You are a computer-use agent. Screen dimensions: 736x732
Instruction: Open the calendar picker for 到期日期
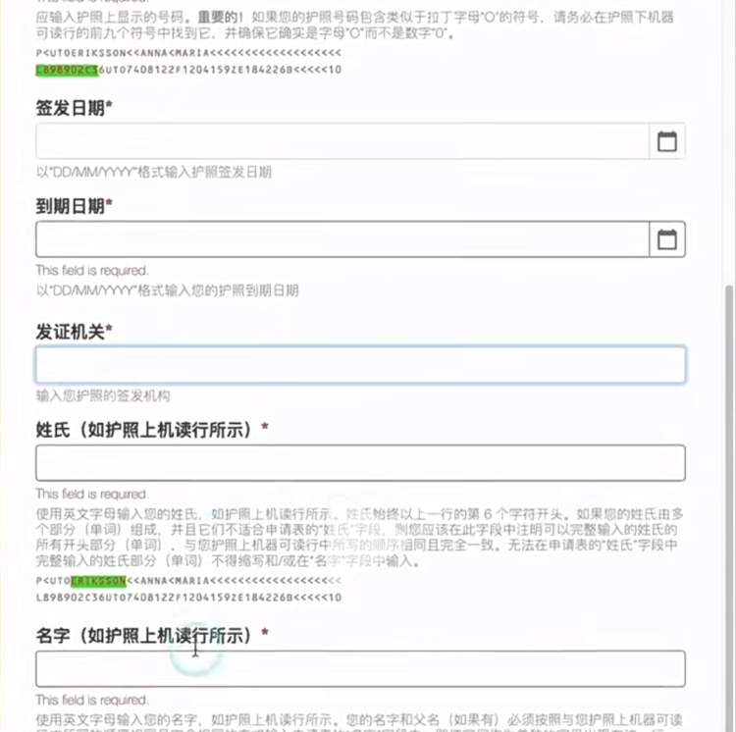point(667,239)
